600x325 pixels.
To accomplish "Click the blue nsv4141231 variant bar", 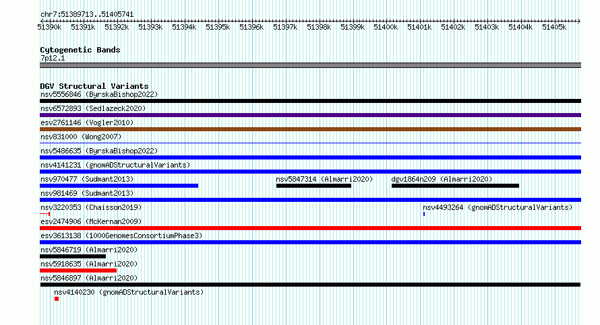I will [x=310, y=172].
